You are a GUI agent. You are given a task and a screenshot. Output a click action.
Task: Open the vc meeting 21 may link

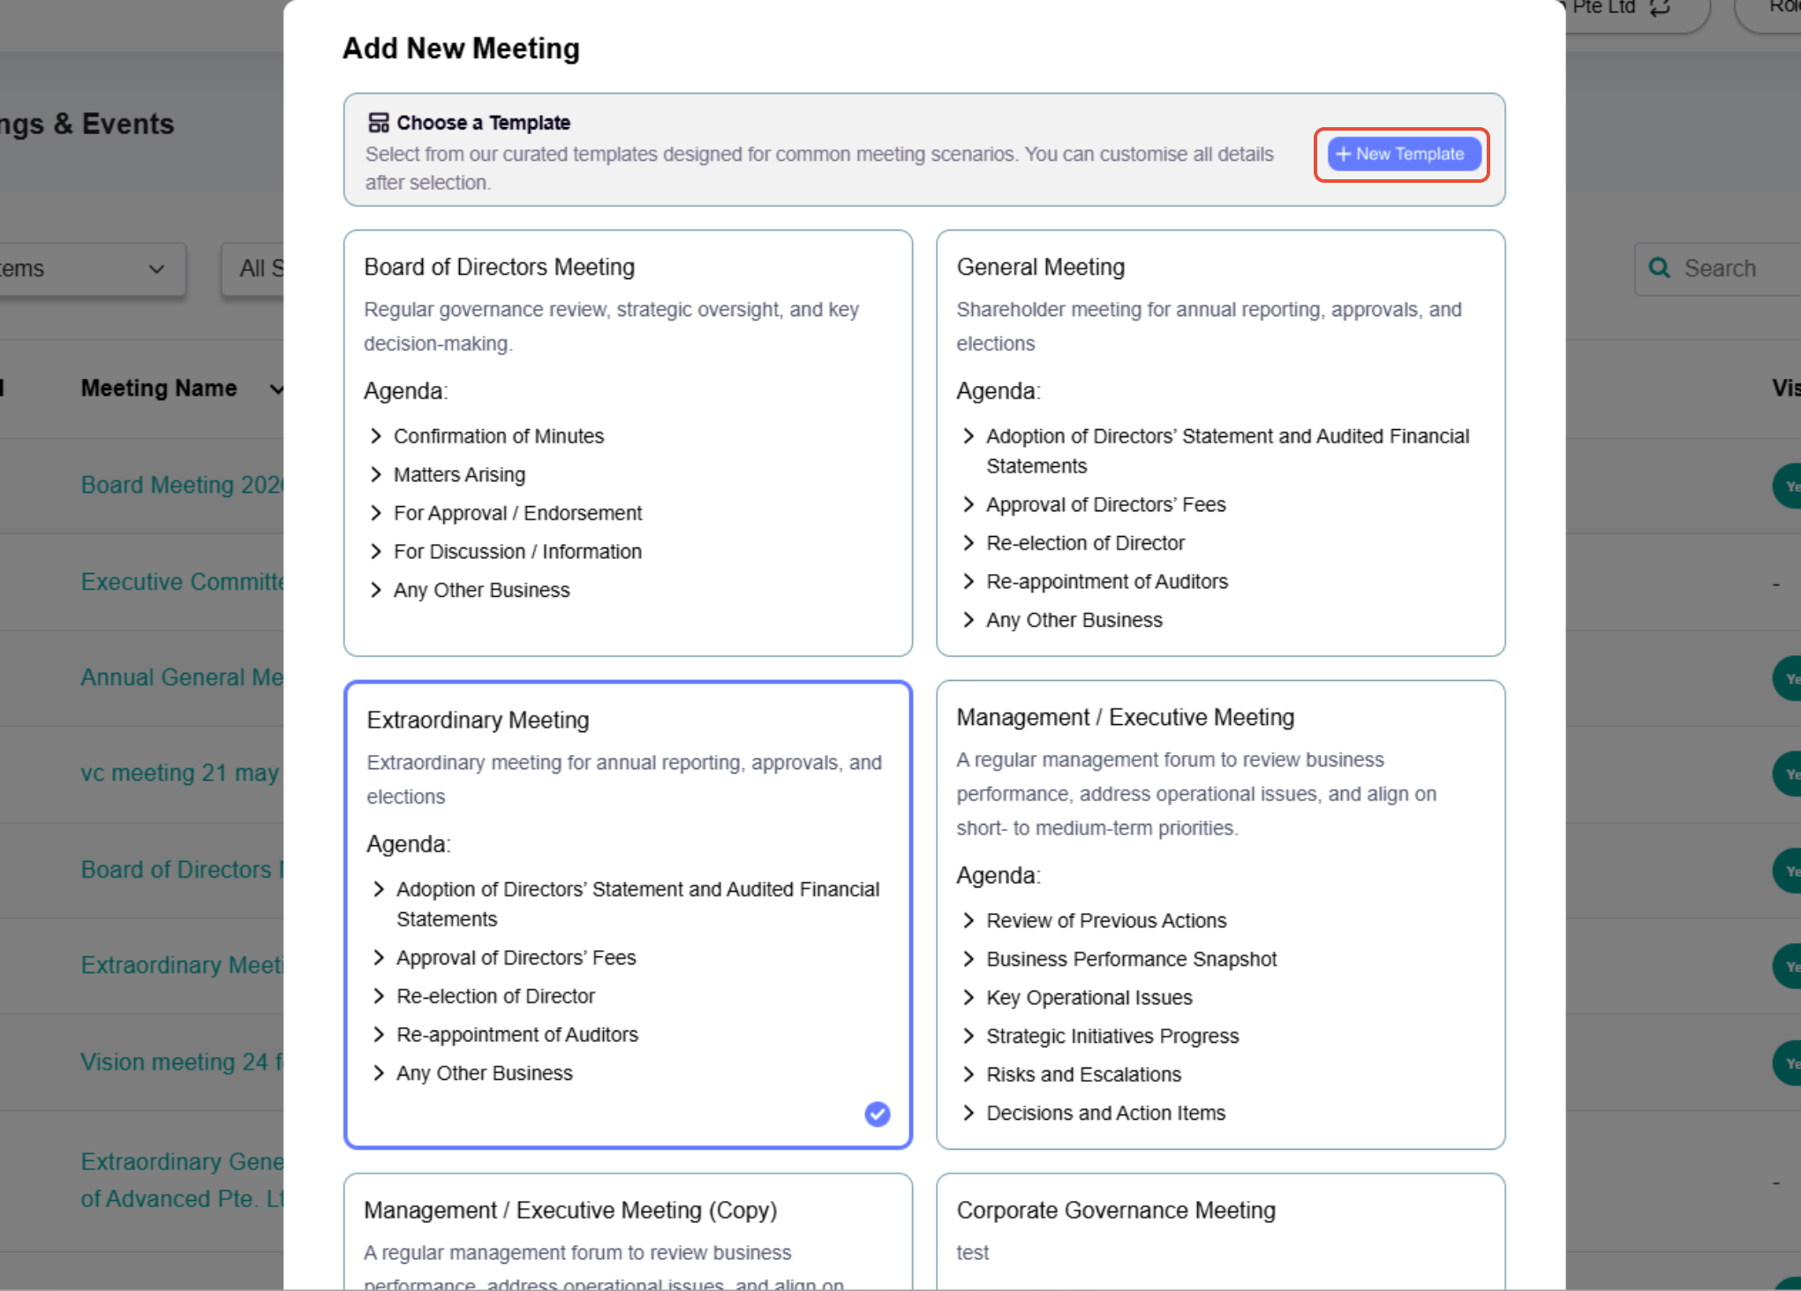pyautogui.click(x=180, y=773)
